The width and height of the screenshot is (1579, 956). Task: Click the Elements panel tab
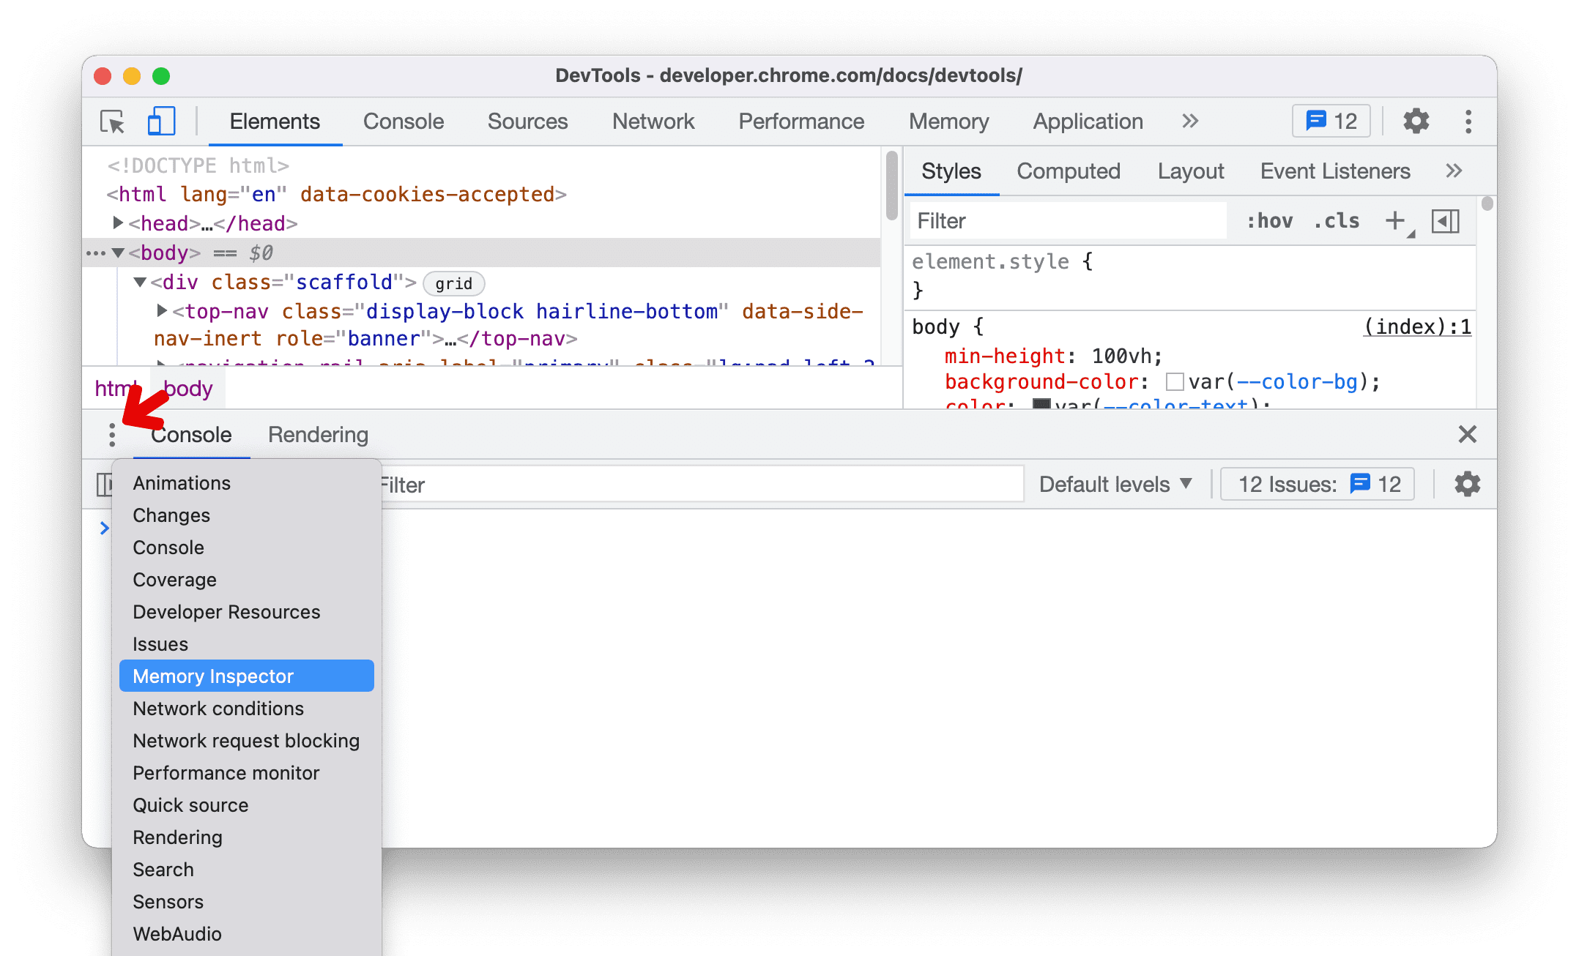click(x=275, y=122)
